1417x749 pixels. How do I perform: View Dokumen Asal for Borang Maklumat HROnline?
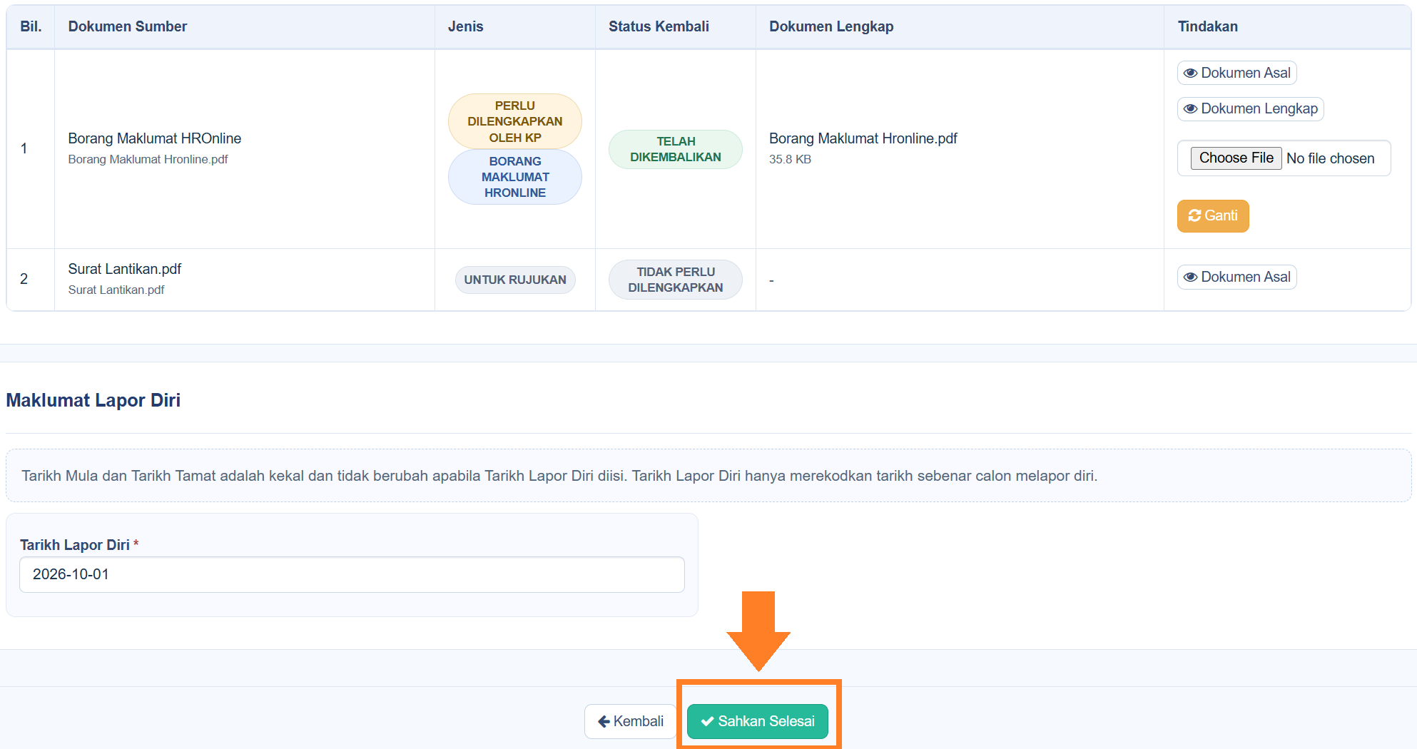click(x=1236, y=73)
